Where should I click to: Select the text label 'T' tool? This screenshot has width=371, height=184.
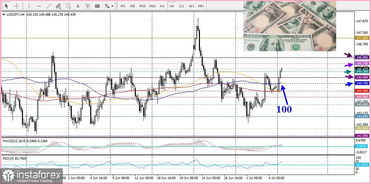[87, 6]
